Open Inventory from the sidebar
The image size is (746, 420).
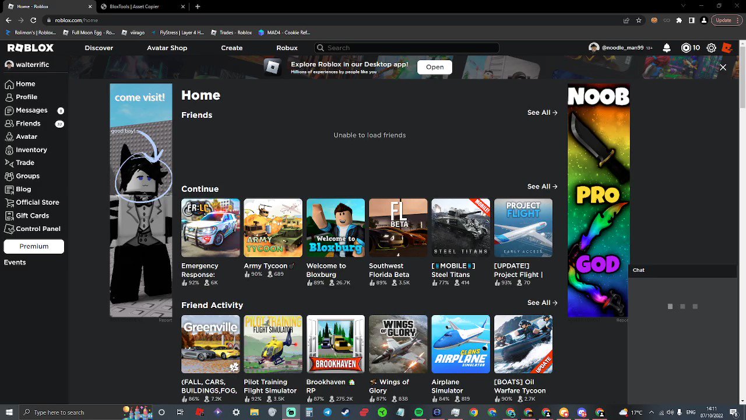point(26,150)
